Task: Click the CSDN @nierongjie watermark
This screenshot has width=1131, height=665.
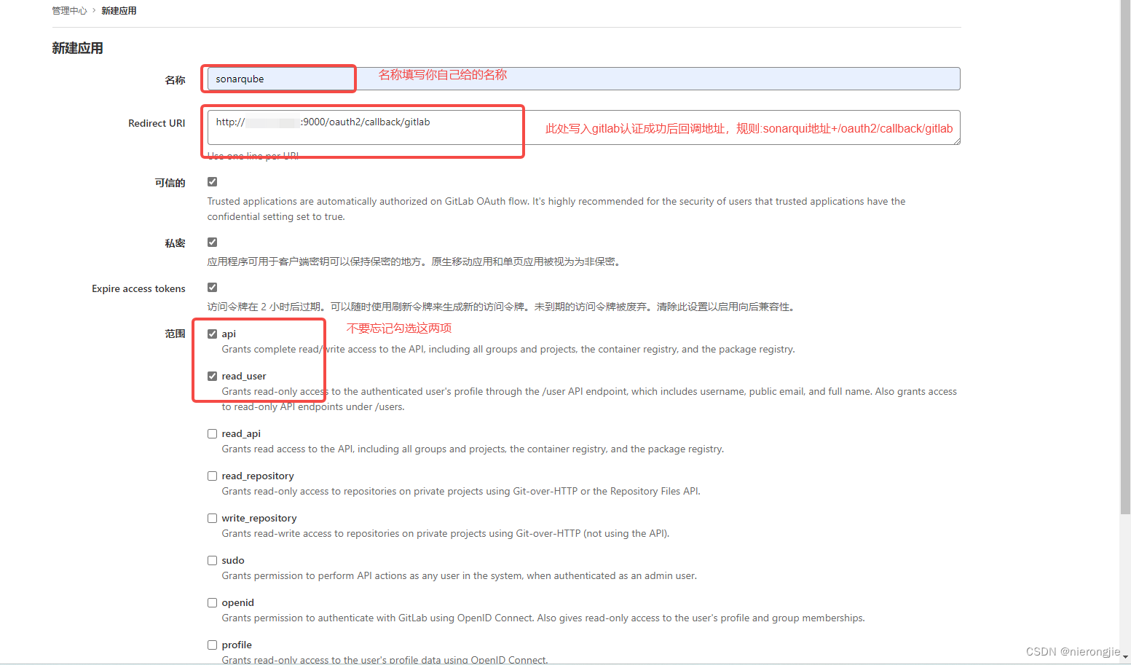Action: tap(1073, 652)
